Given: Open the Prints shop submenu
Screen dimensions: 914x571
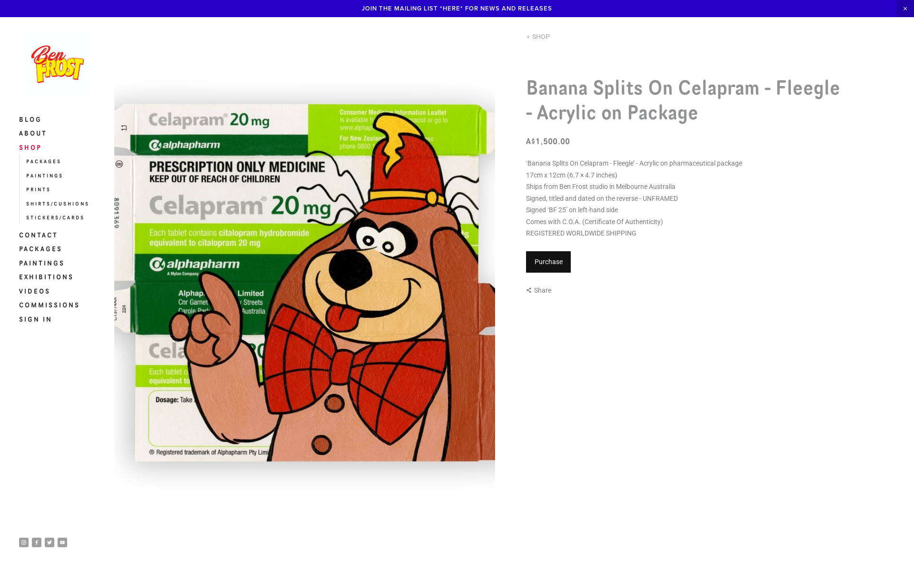Looking at the screenshot, I should point(38,190).
